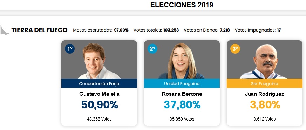Click the Gustavo Melella name
Screen dimensions: 306x130
pos(99,94)
